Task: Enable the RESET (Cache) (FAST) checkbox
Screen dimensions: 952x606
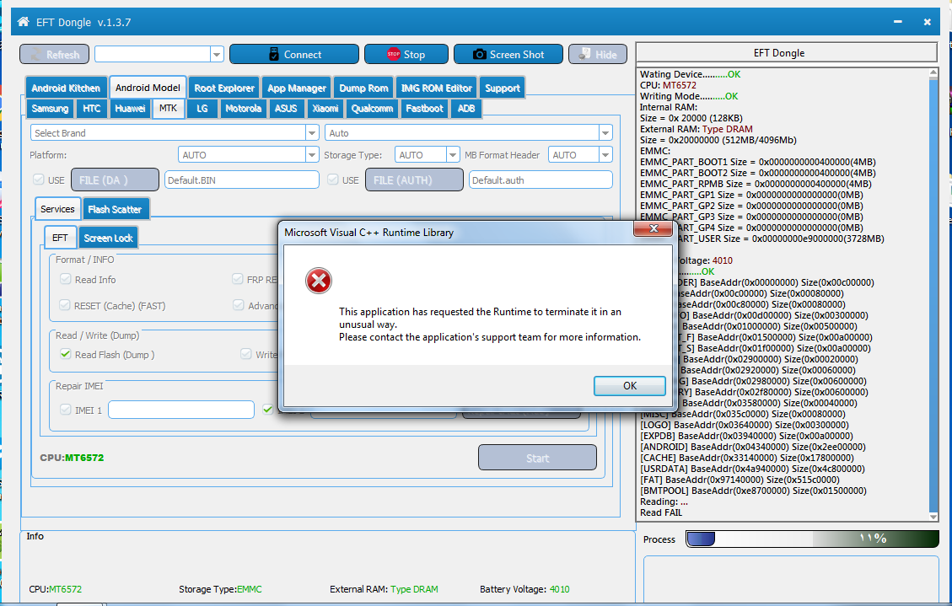Action: coord(64,305)
